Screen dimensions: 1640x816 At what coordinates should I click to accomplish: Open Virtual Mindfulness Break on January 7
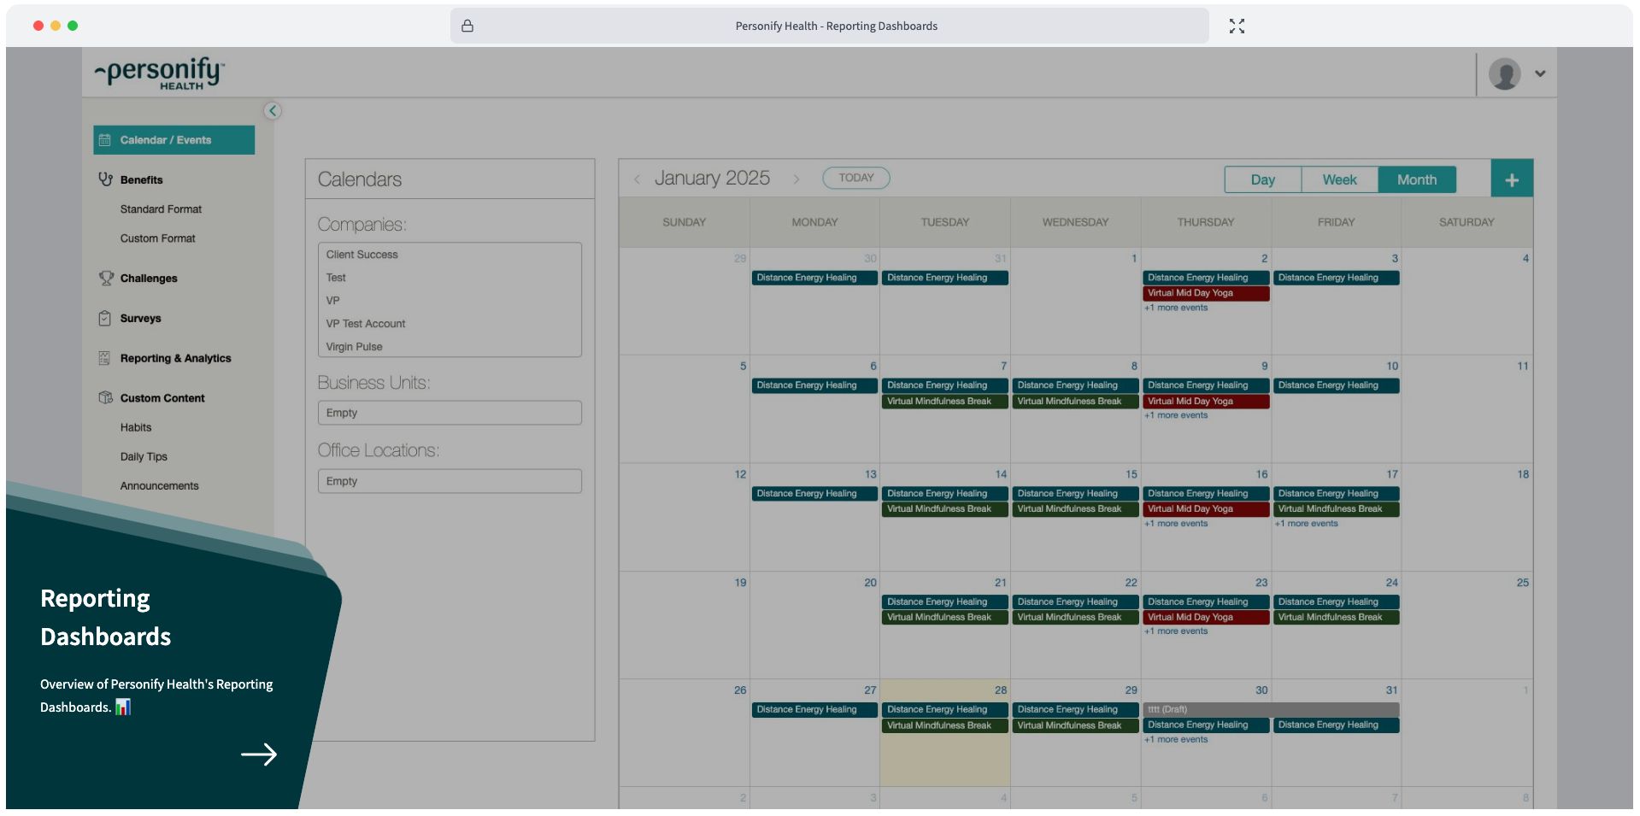pyautogui.click(x=945, y=402)
